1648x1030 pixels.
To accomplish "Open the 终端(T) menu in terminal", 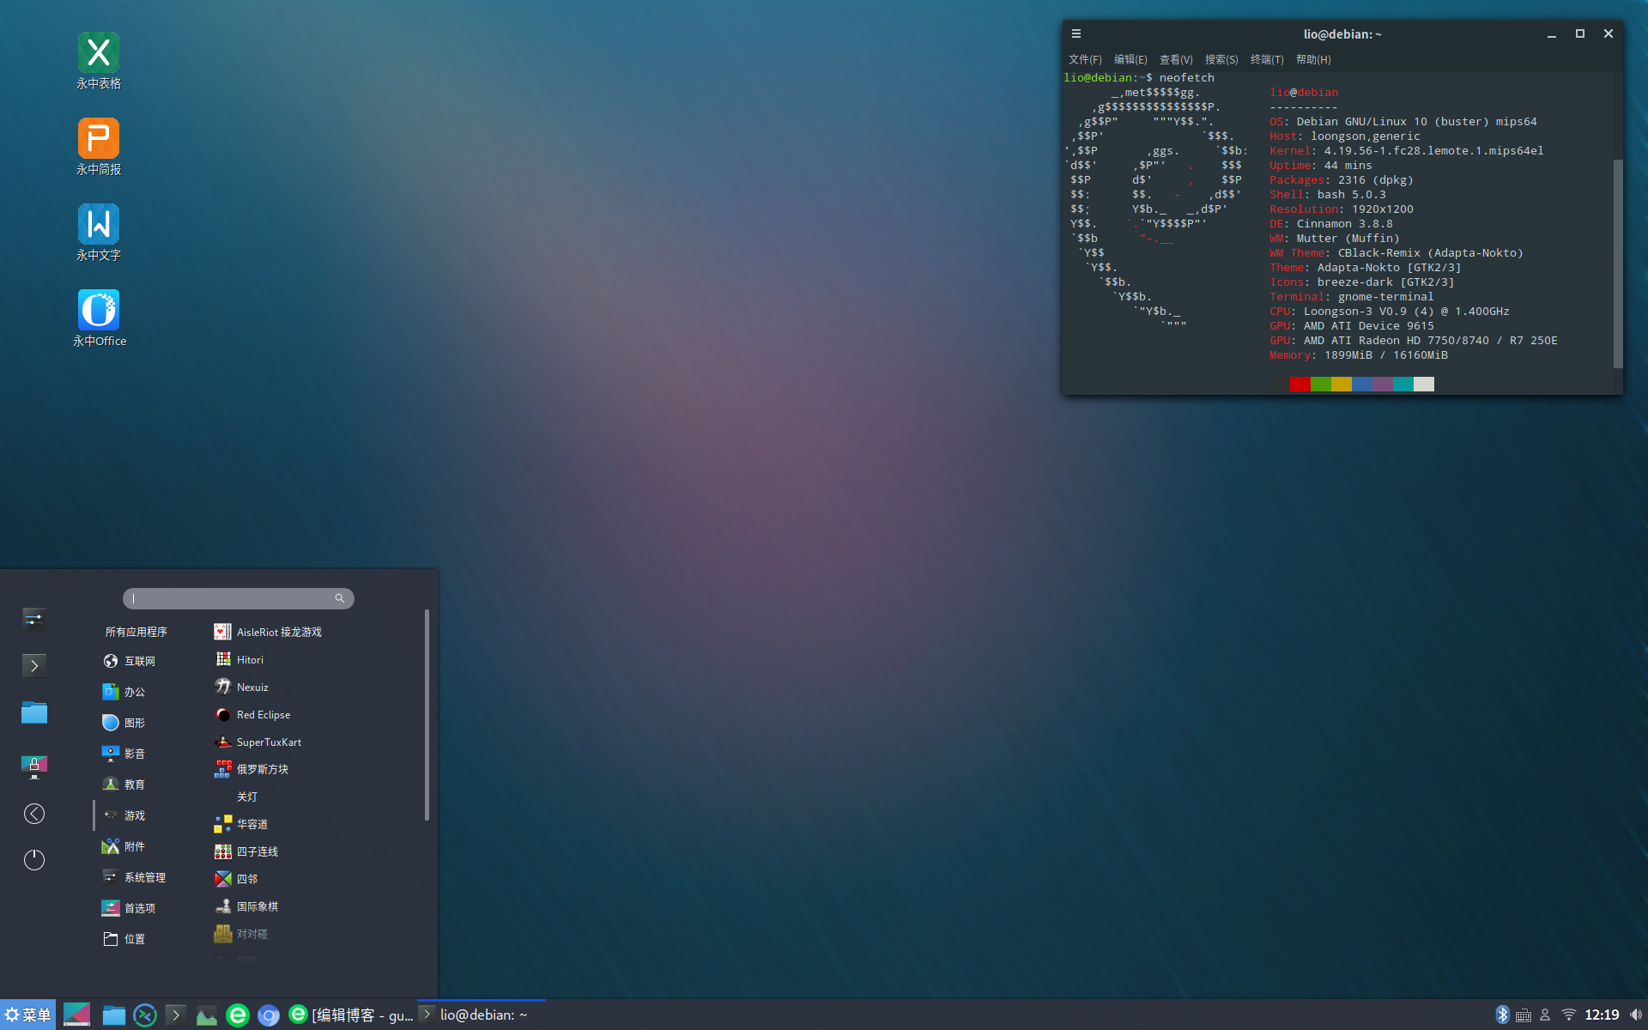I will point(1267,59).
